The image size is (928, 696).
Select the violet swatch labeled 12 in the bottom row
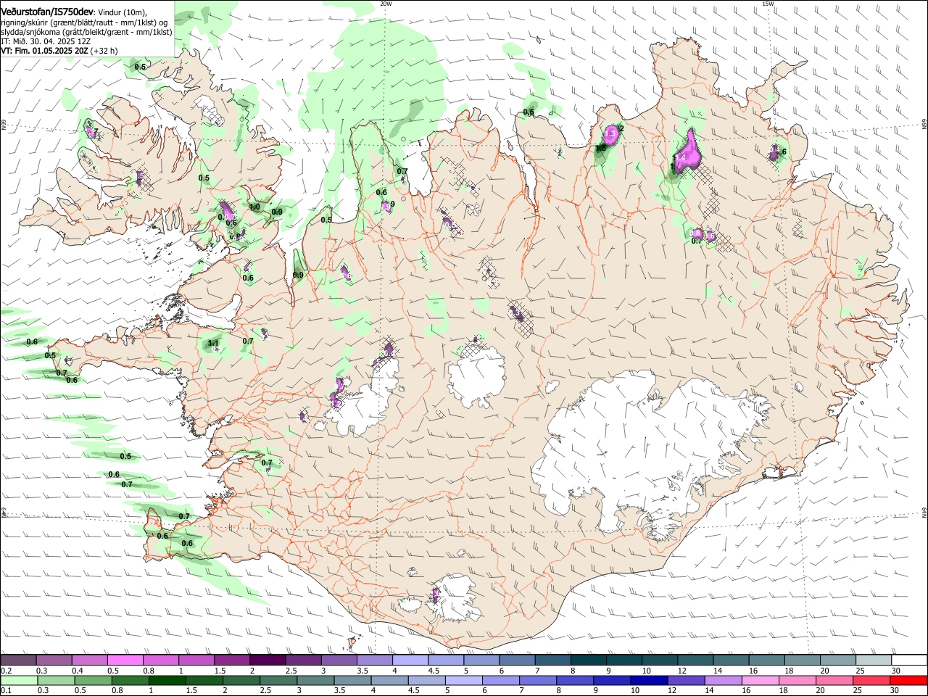coord(685,680)
